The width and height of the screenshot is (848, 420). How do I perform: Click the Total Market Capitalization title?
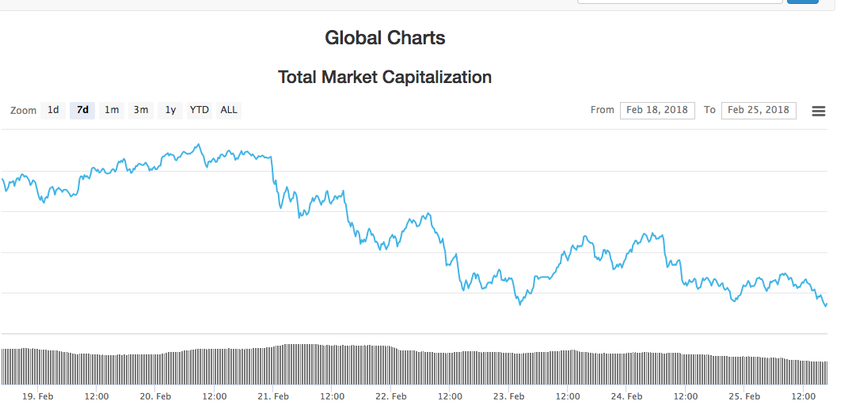pos(385,78)
